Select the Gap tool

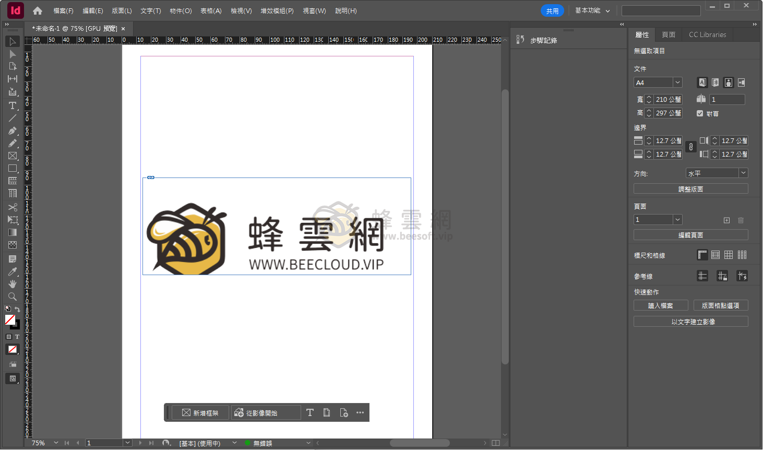13,79
